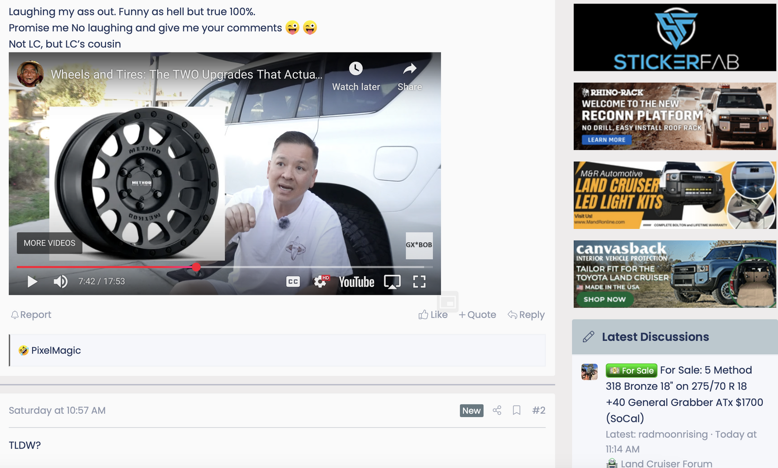Click the text Not LC, but LC's cousin

click(65, 44)
